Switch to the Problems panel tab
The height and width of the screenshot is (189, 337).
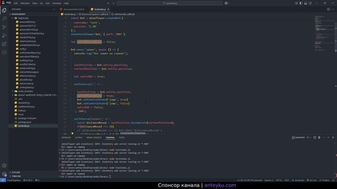pos(66,138)
